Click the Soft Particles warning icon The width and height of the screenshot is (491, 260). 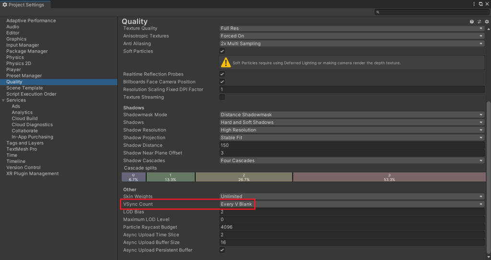225,63
